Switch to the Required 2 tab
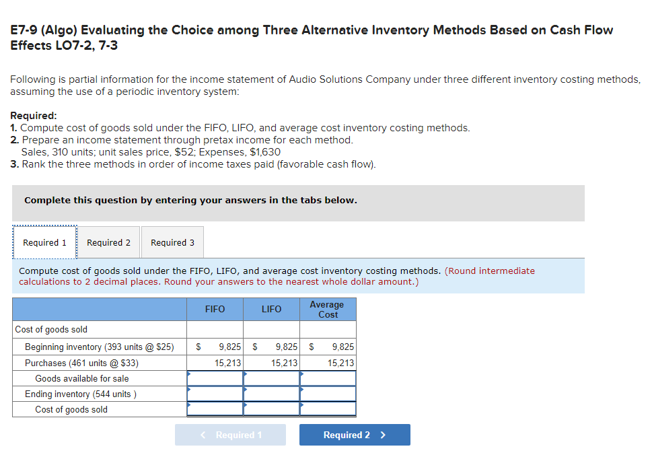Viewport: 650px width, 457px height. tap(108, 242)
